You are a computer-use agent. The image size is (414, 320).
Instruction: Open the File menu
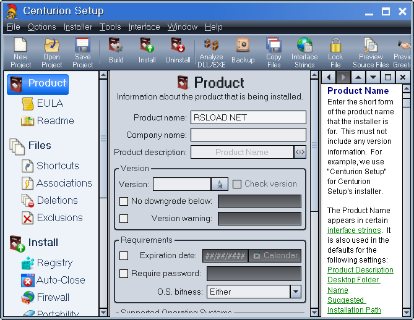(13, 27)
